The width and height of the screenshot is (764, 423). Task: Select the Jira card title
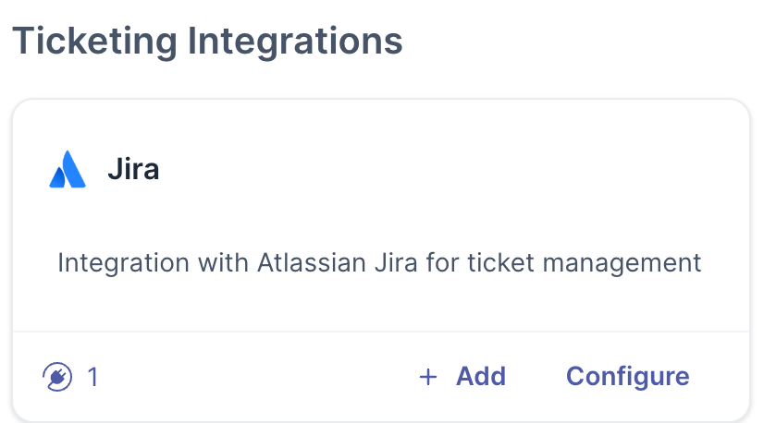click(x=133, y=170)
